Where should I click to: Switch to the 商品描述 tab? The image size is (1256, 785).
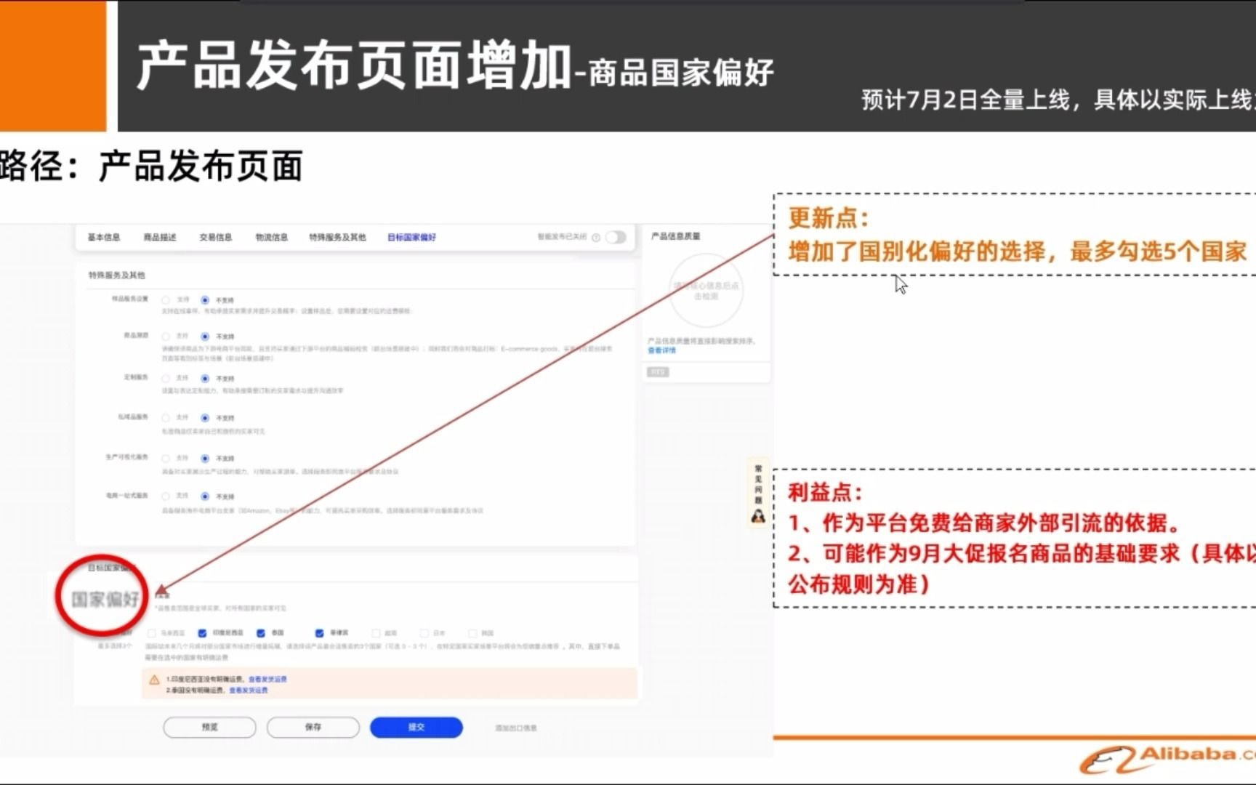pyautogui.click(x=160, y=237)
